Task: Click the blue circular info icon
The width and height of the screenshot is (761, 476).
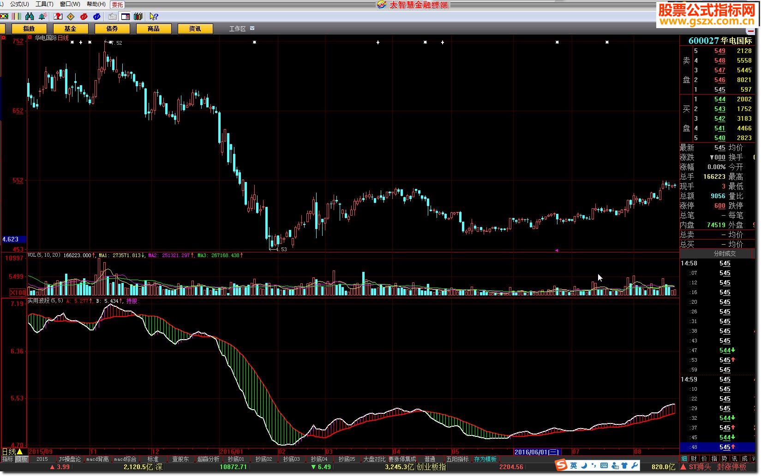Action: (96, 17)
